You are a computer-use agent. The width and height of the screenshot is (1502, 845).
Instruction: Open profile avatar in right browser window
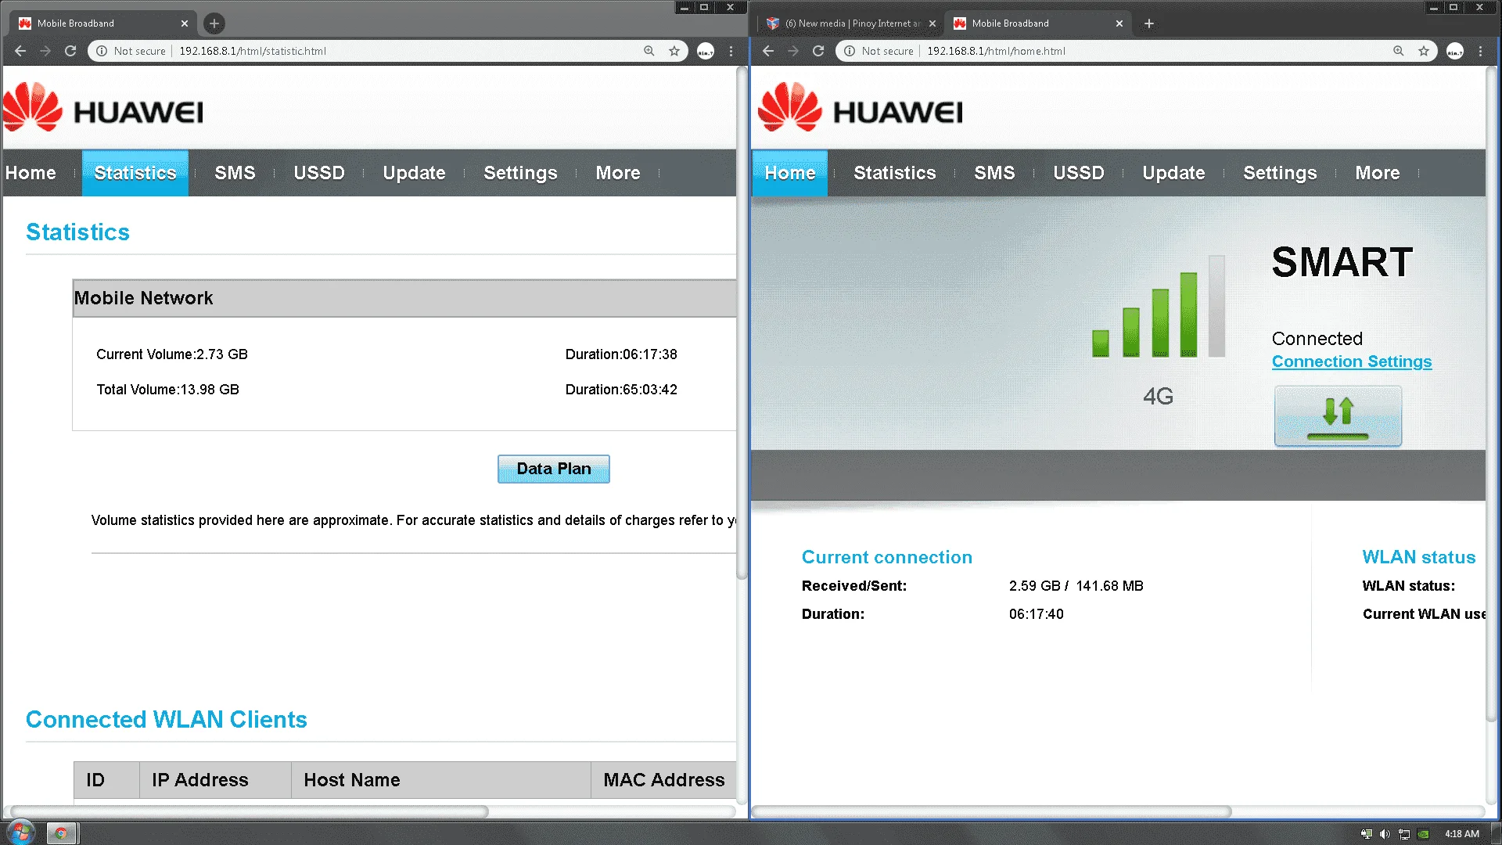coord(1455,51)
